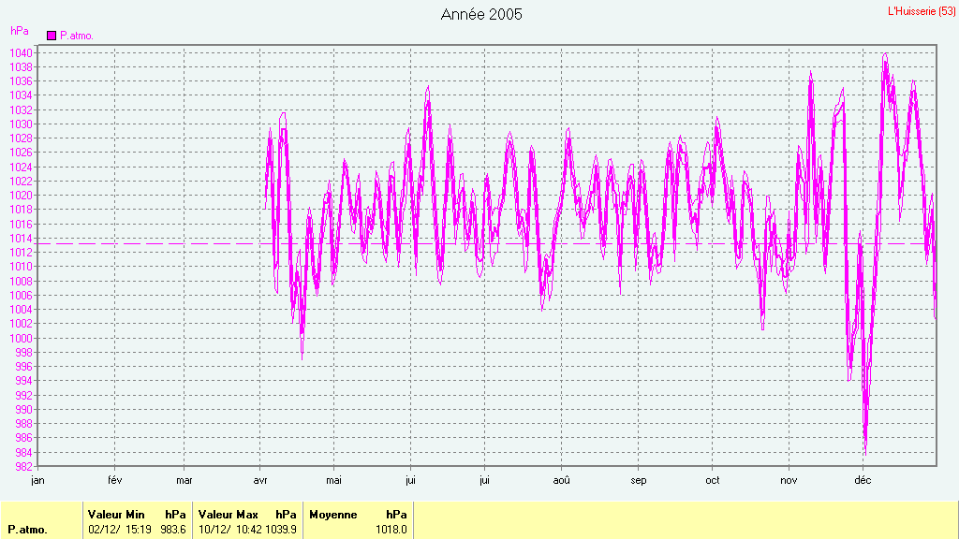
Task: Click the chart title 'Année 2005'
Action: [481, 15]
